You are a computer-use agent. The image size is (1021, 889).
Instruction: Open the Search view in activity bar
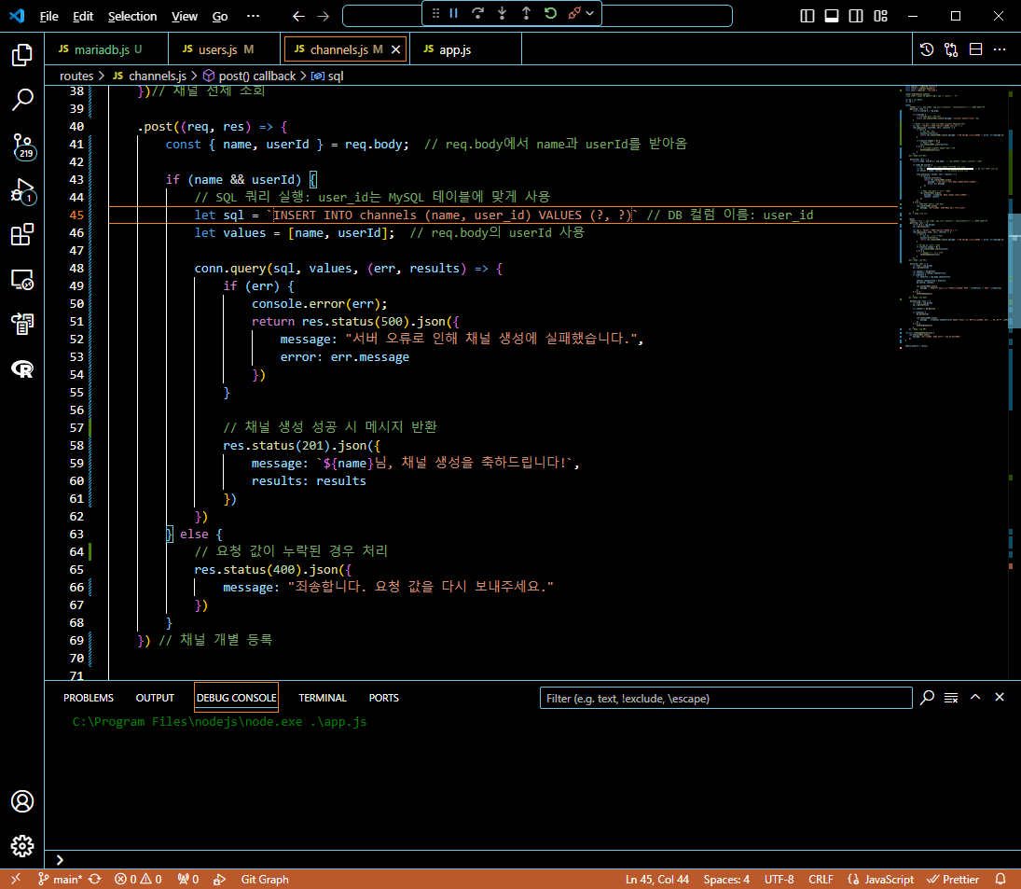(x=22, y=100)
